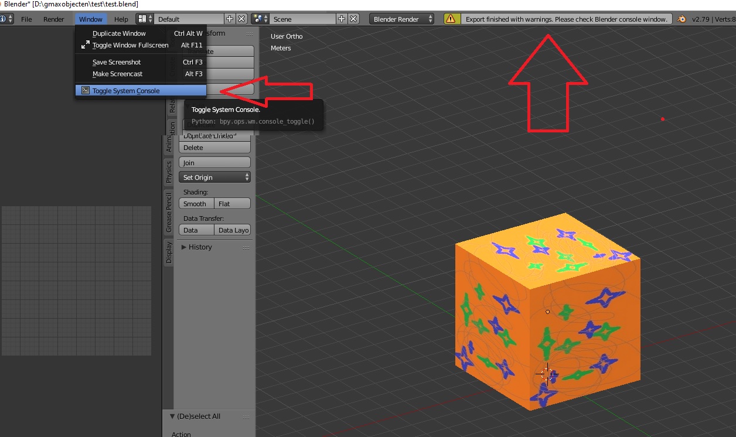
Task: Click the Delete button in tool shelf
Action: [214, 148]
